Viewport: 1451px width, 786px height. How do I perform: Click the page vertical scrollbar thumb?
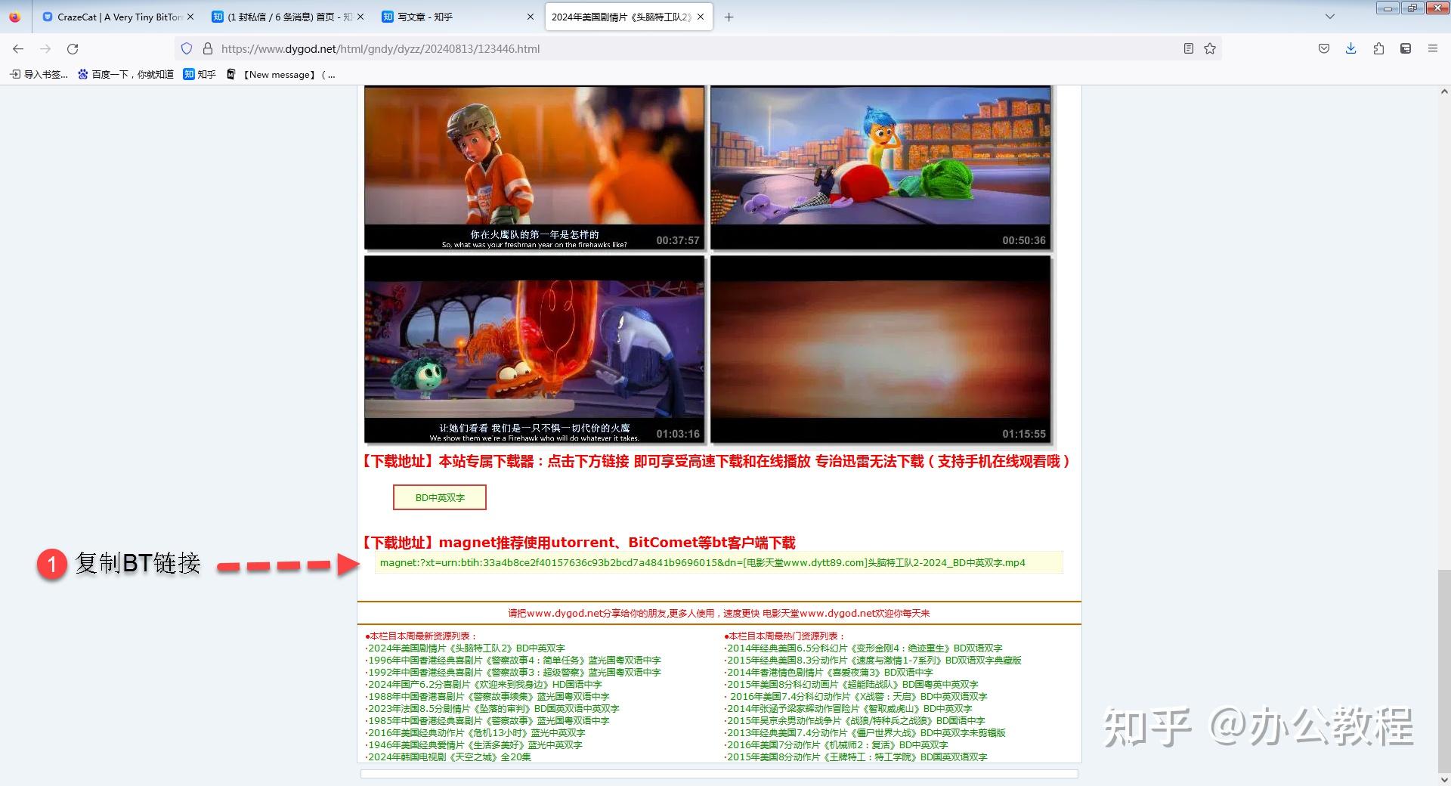click(x=1443, y=670)
